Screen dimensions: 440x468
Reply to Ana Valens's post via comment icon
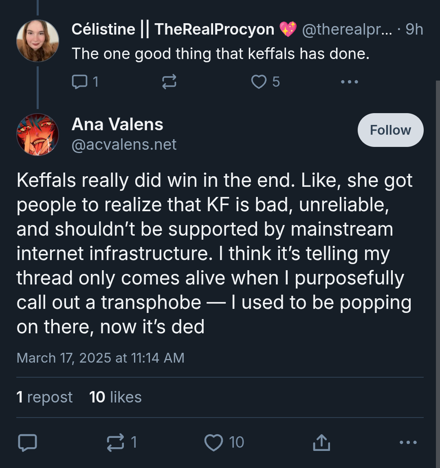(x=27, y=442)
